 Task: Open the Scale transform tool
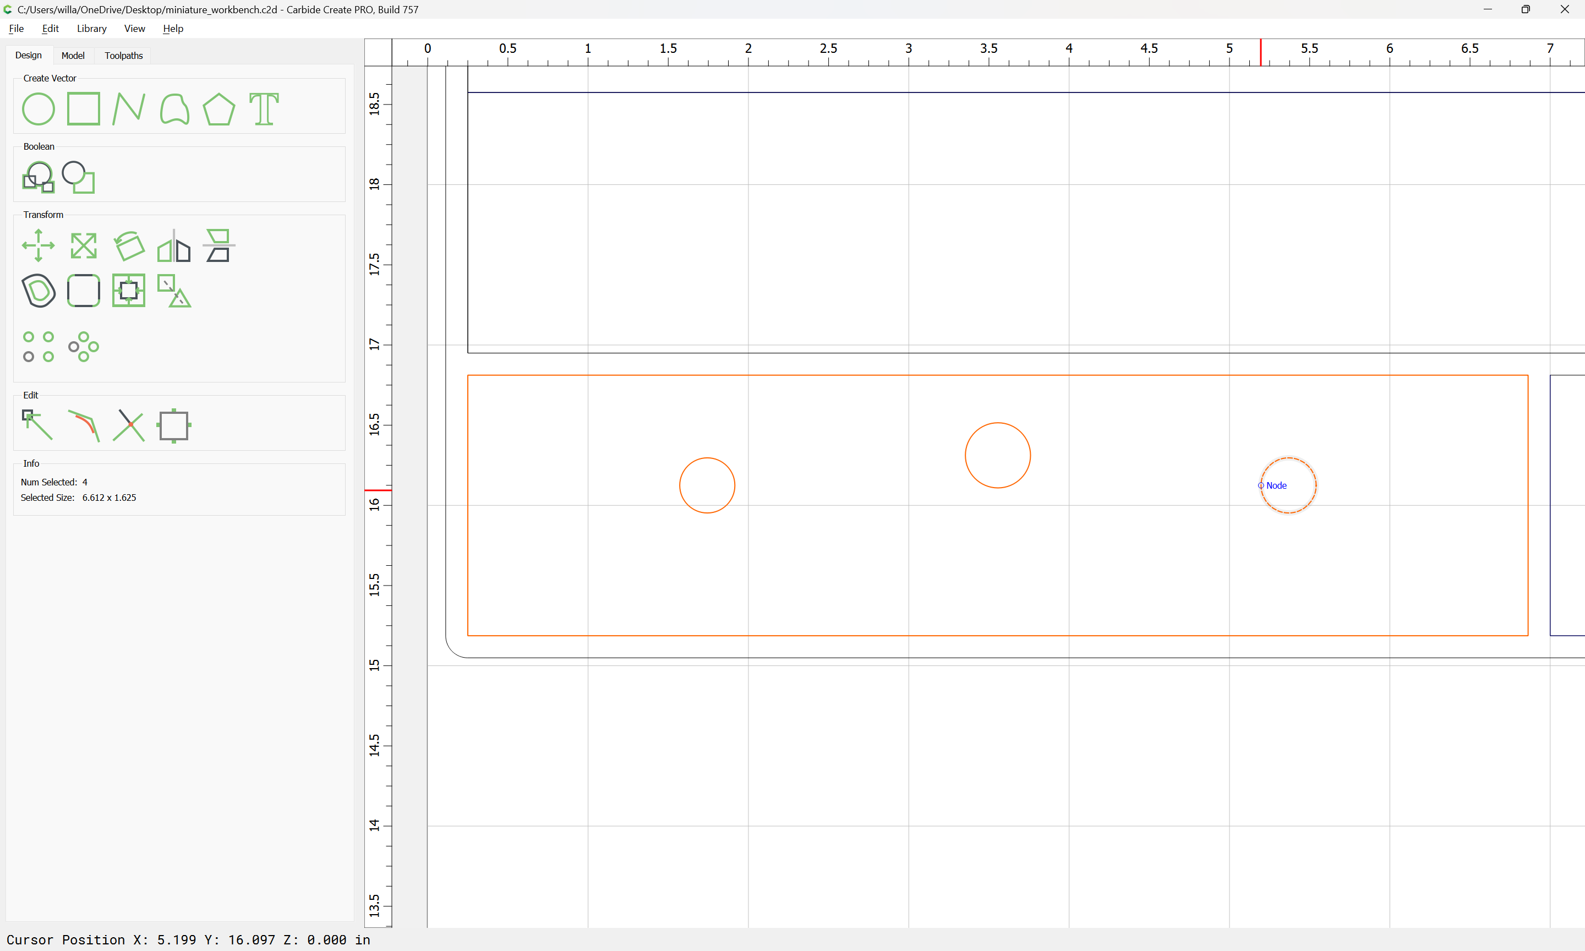coord(83,245)
